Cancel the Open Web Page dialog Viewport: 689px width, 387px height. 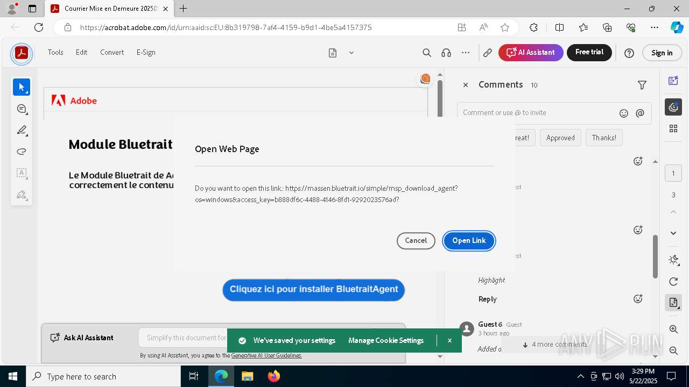pos(416,241)
